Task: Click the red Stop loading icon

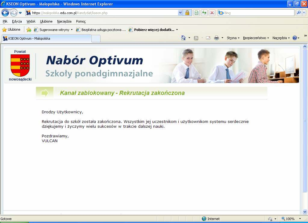Action: coord(212,13)
